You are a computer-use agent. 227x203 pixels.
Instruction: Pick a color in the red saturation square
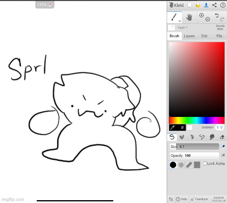point(196,79)
